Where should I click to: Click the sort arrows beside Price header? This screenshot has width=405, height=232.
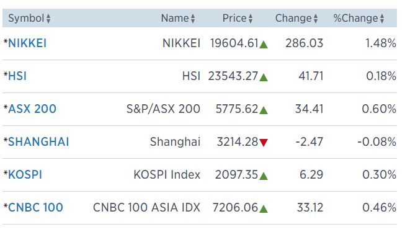pyautogui.click(x=251, y=19)
